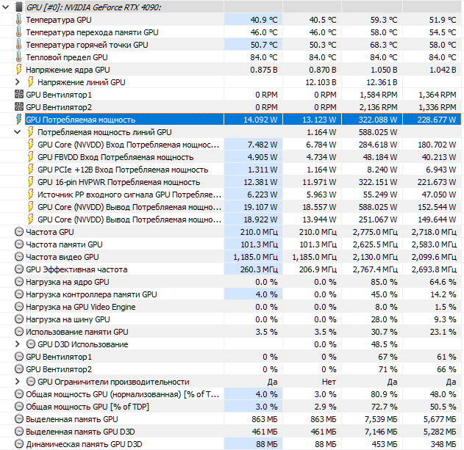The height and width of the screenshot is (450, 464).
Task: Click clock icon of Частота памяти GPU
Action: [x=19, y=244]
